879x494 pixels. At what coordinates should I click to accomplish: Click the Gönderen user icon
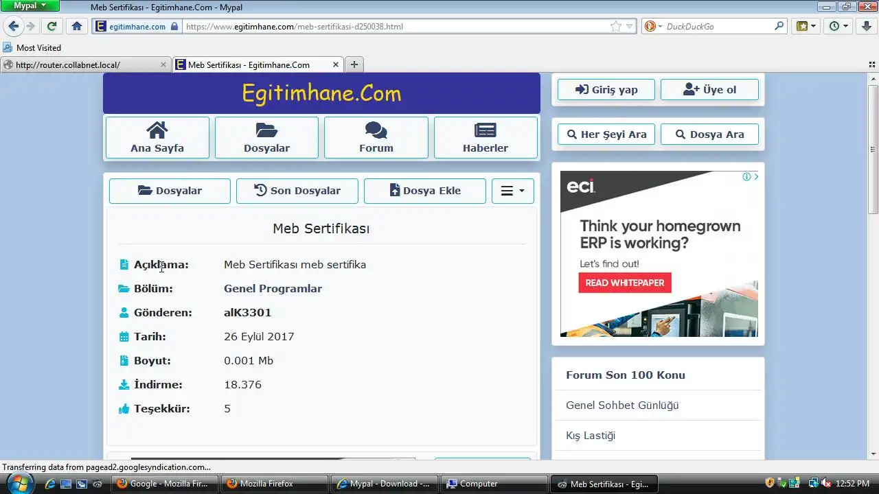[x=124, y=313]
